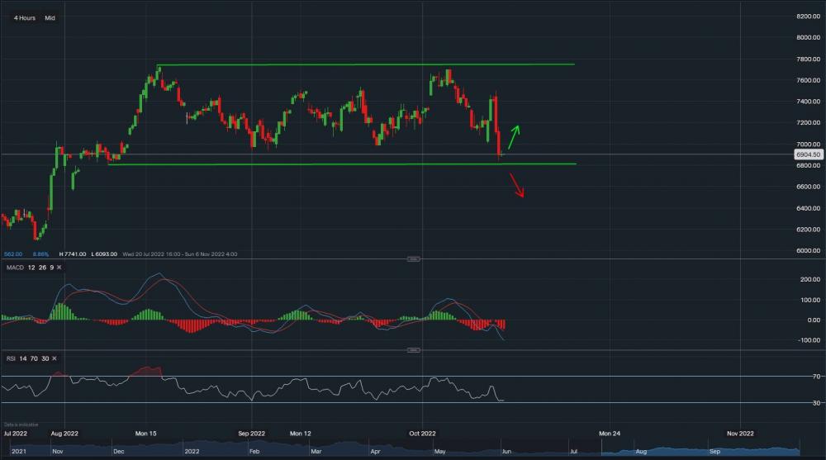Viewport: 826px width, 460px height.
Task: Click the Aug 2022 time axis label
Action: [x=64, y=433]
